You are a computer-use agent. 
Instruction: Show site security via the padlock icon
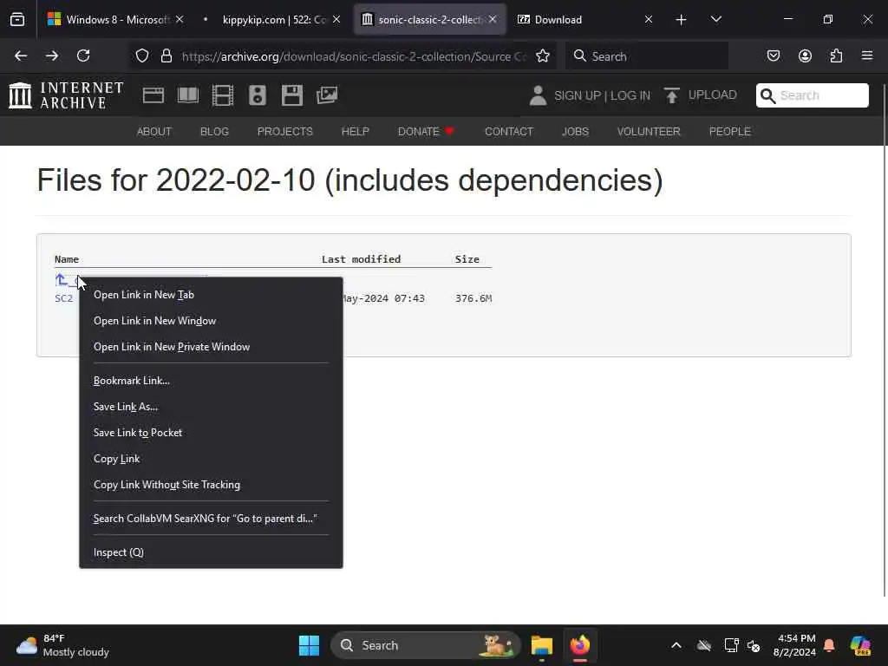(166, 55)
